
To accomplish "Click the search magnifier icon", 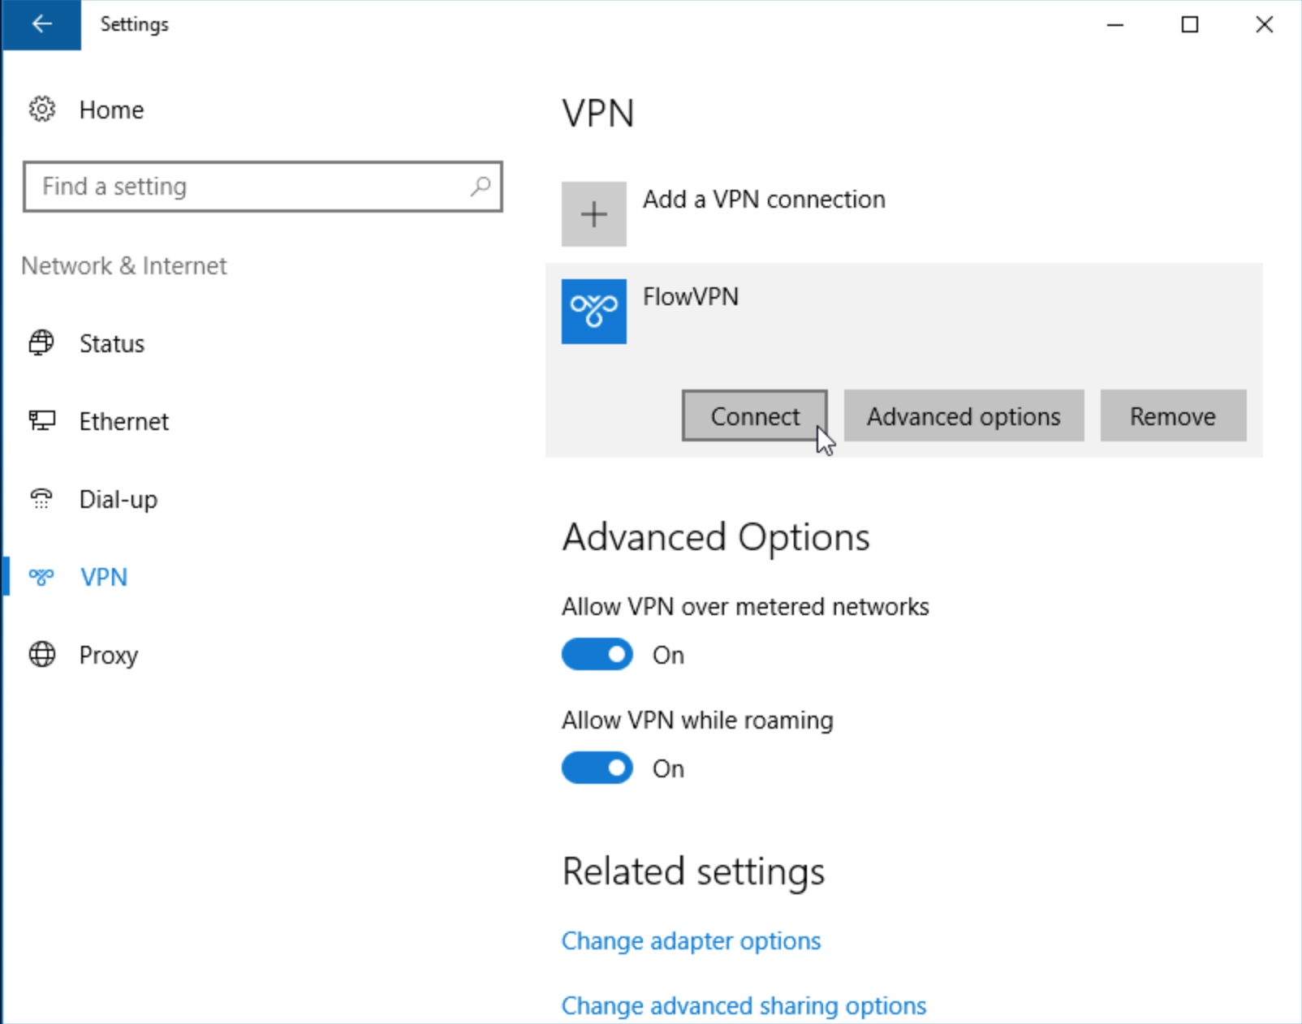I will pos(480,187).
